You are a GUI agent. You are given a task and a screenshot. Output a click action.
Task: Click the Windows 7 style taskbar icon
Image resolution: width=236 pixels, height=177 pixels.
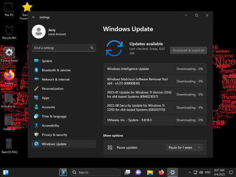click(63, 172)
